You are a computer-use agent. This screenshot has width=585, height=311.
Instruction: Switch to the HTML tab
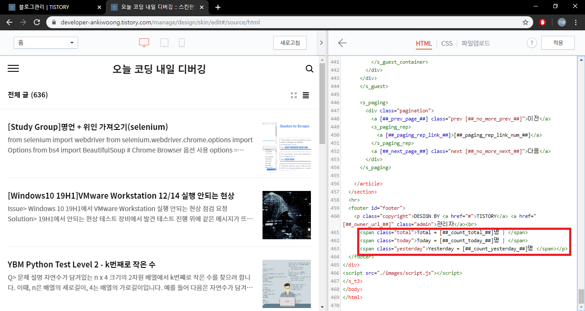[x=424, y=43]
